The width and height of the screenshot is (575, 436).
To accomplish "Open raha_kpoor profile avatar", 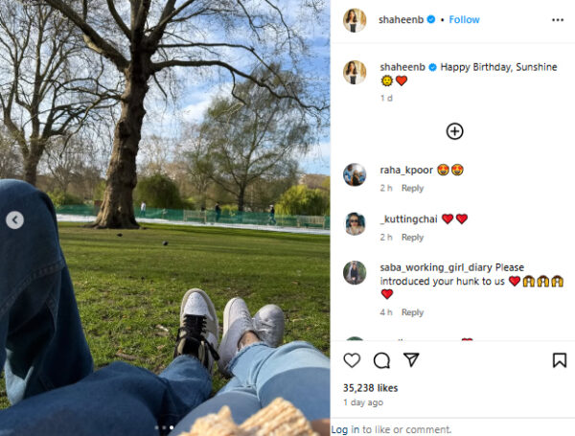I will [355, 174].
